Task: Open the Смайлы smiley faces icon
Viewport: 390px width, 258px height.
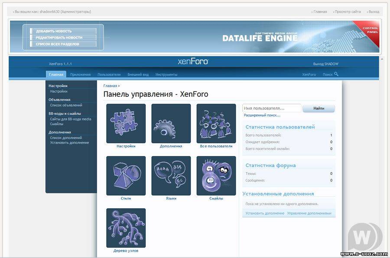Action: 216,176
